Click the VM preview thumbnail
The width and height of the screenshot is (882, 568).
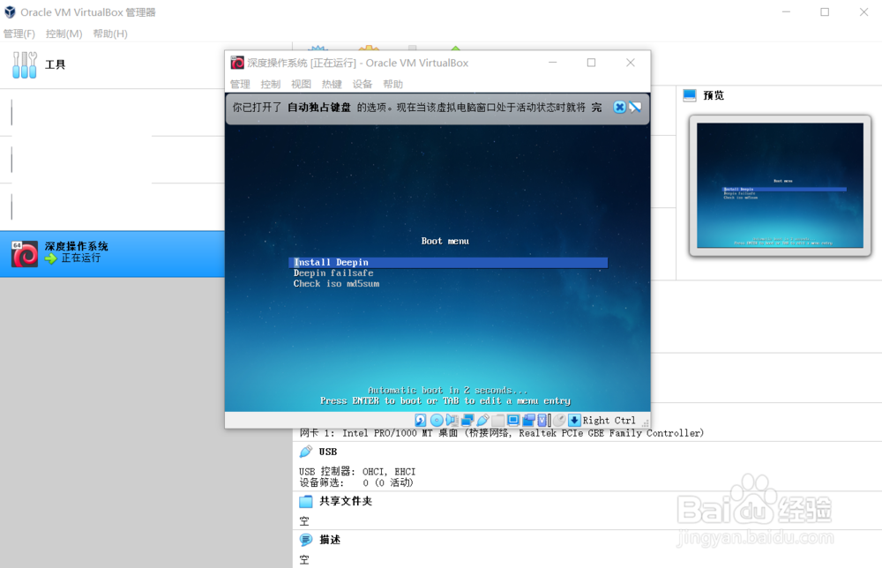[x=781, y=185]
